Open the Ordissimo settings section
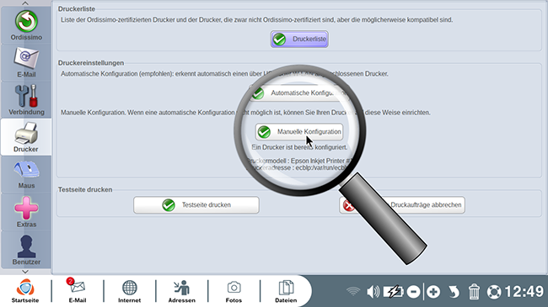 click(x=26, y=25)
